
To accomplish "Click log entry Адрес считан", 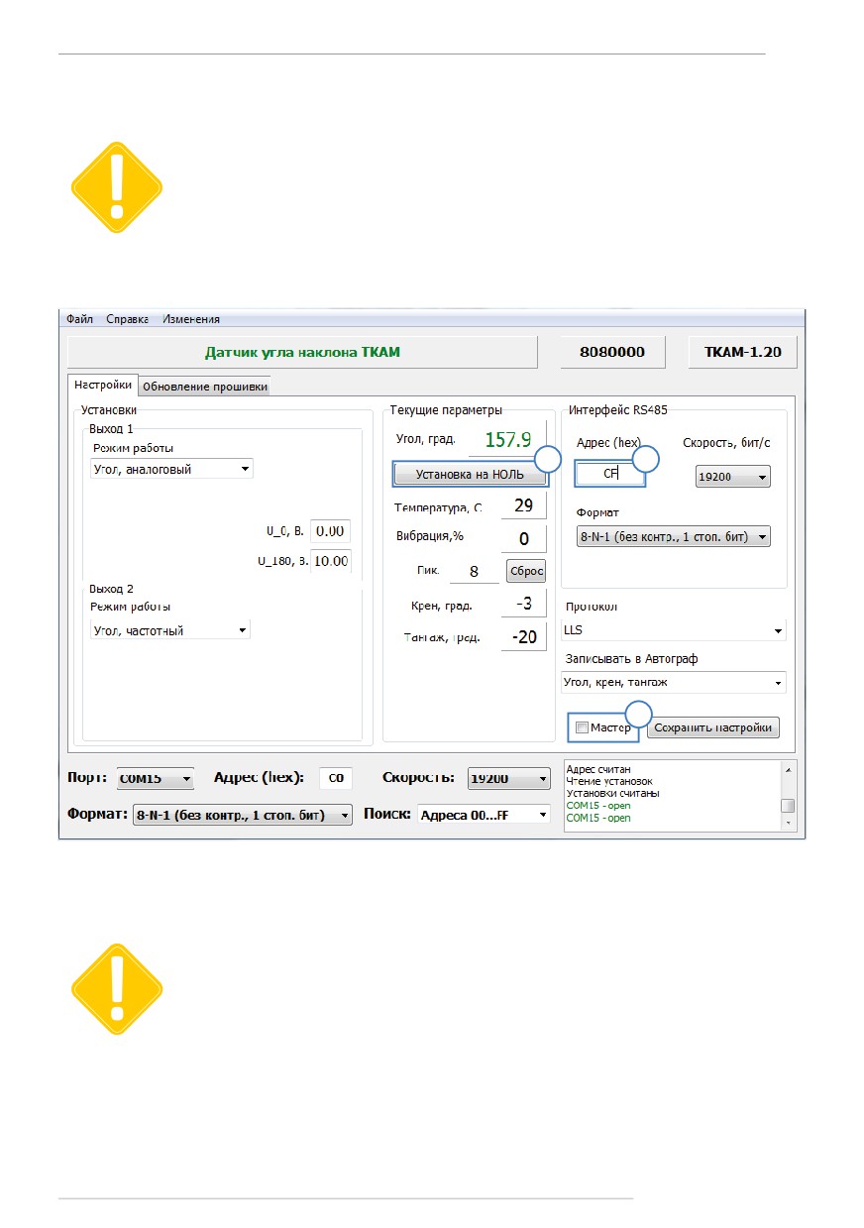I will click(598, 769).
